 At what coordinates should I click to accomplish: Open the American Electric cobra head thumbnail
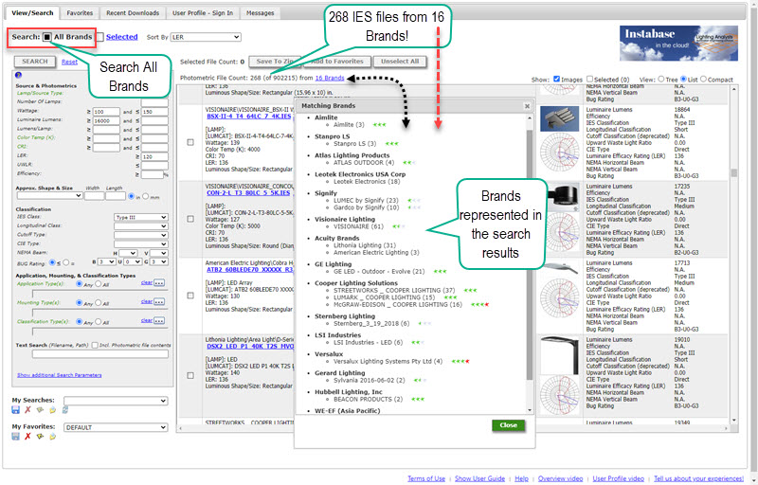559,269
